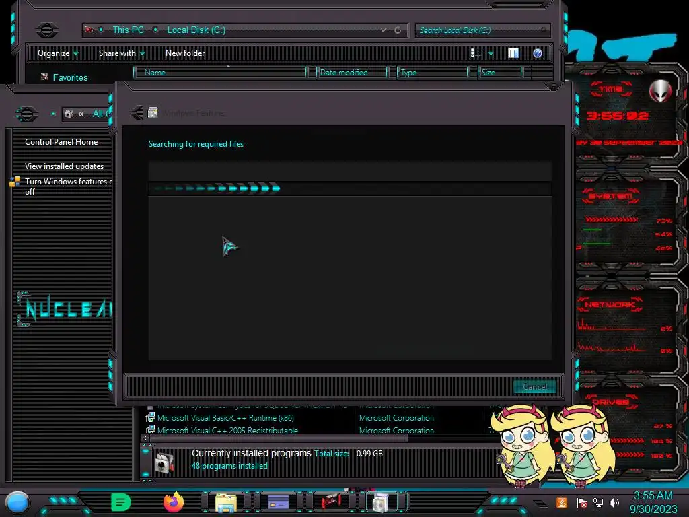Click the 0.99 GB total size value

click(369, 454)
